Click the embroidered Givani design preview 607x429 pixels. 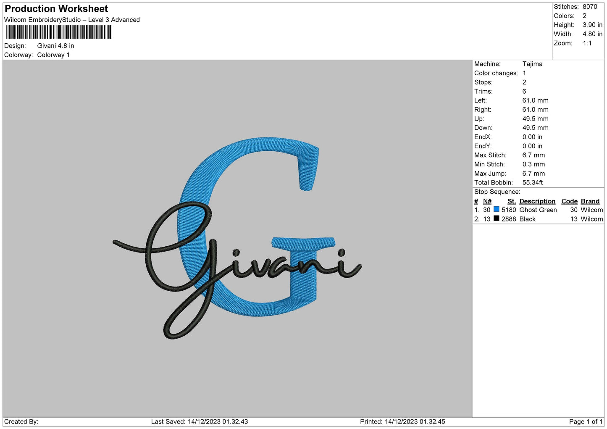237,238
